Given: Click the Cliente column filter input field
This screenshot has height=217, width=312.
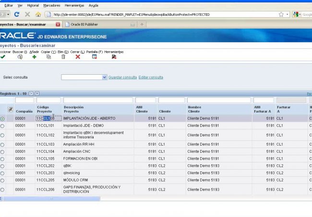Looking at the screenshot, I should pos(171,100).
